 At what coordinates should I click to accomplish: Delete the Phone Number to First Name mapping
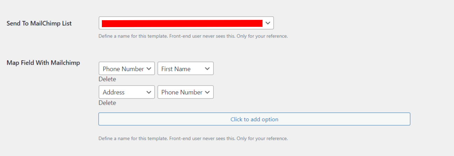pos(107,79)
